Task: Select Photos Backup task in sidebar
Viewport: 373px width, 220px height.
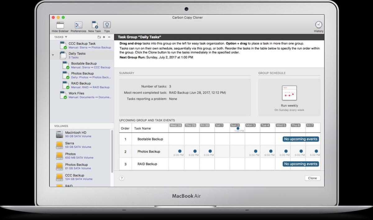Action: point(82,75)
